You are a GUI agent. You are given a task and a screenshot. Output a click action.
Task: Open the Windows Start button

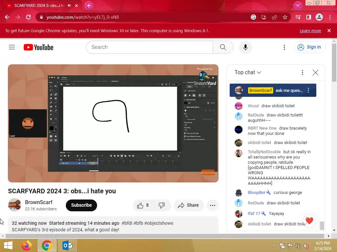click(8, 245)
